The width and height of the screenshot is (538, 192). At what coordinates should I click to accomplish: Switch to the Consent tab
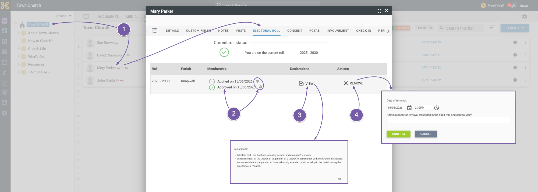(295, 31)
